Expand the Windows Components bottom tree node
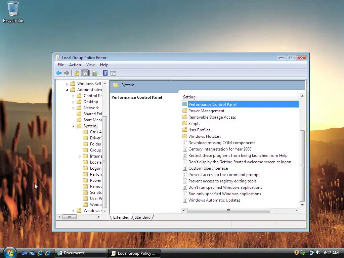 [73, 211]
